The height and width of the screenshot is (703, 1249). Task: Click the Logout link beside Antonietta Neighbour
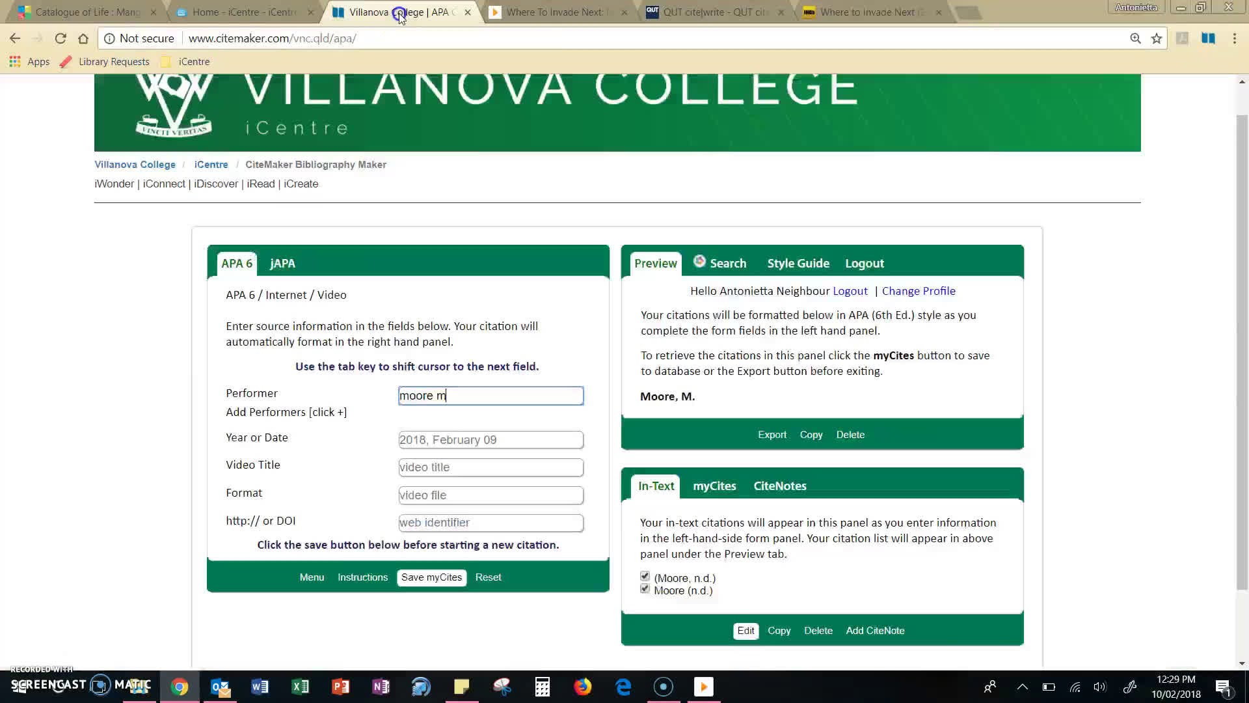850,291
